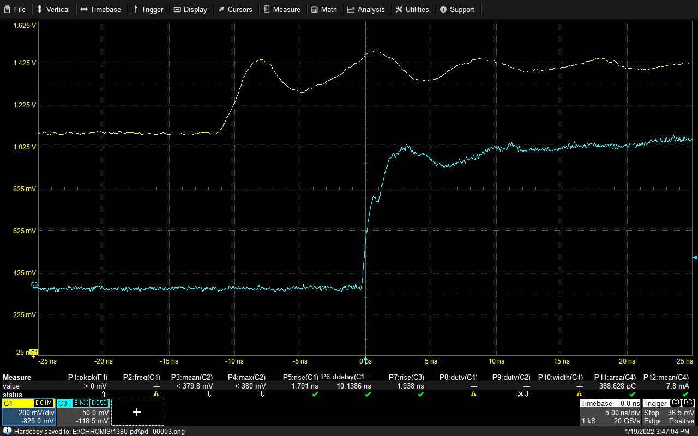698x436 pixels.
Task: Select the P3:mean(C2) measurement column
Action: pyautogui.click(x=192, y=377)
